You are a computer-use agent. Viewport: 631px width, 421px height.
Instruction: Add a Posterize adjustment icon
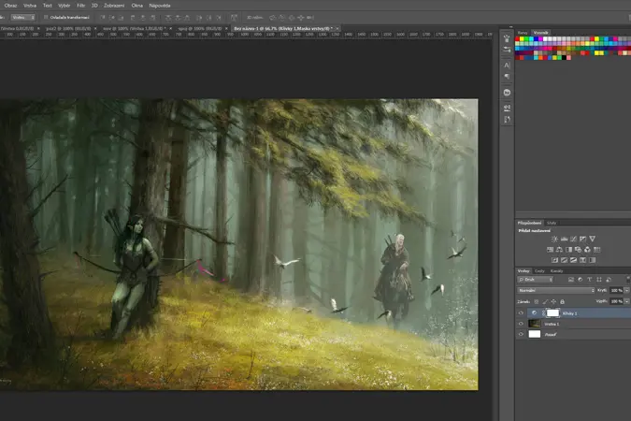pos(565,260)
